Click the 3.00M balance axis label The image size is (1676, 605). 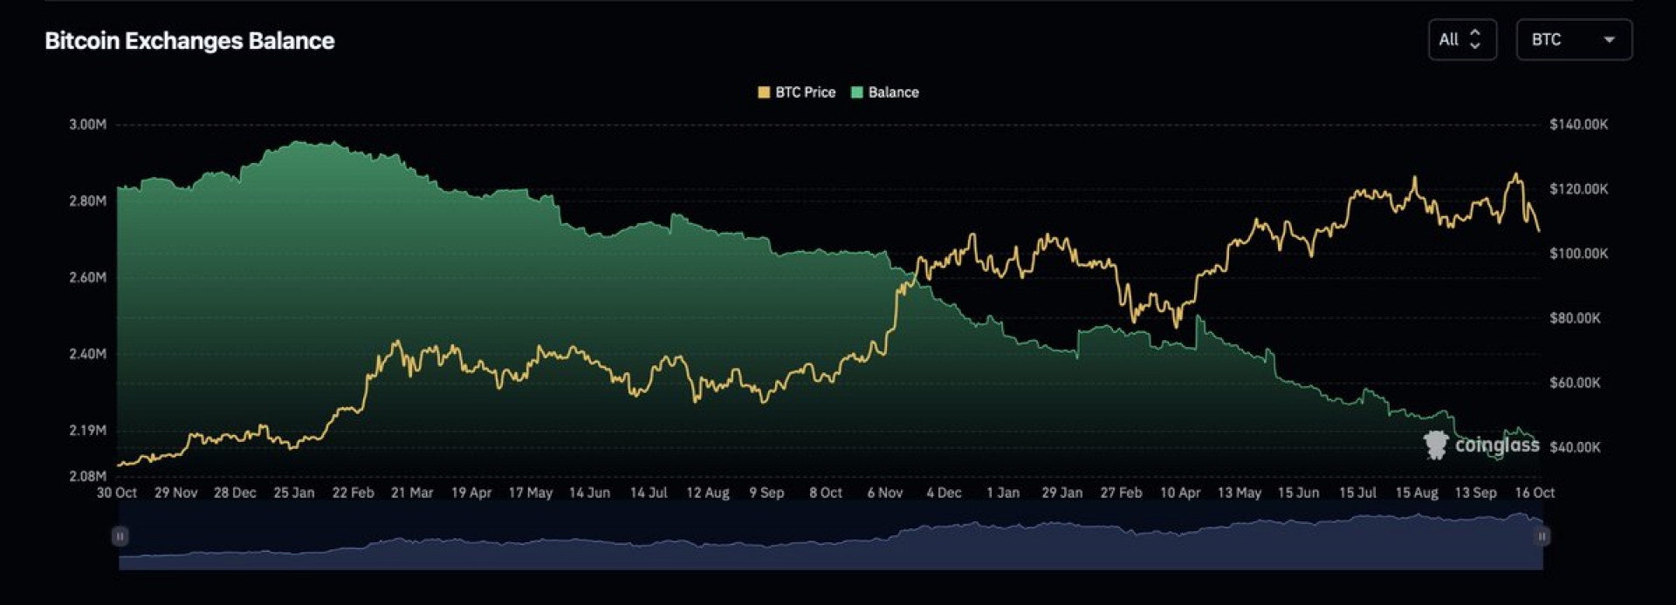tap(87, 125)
